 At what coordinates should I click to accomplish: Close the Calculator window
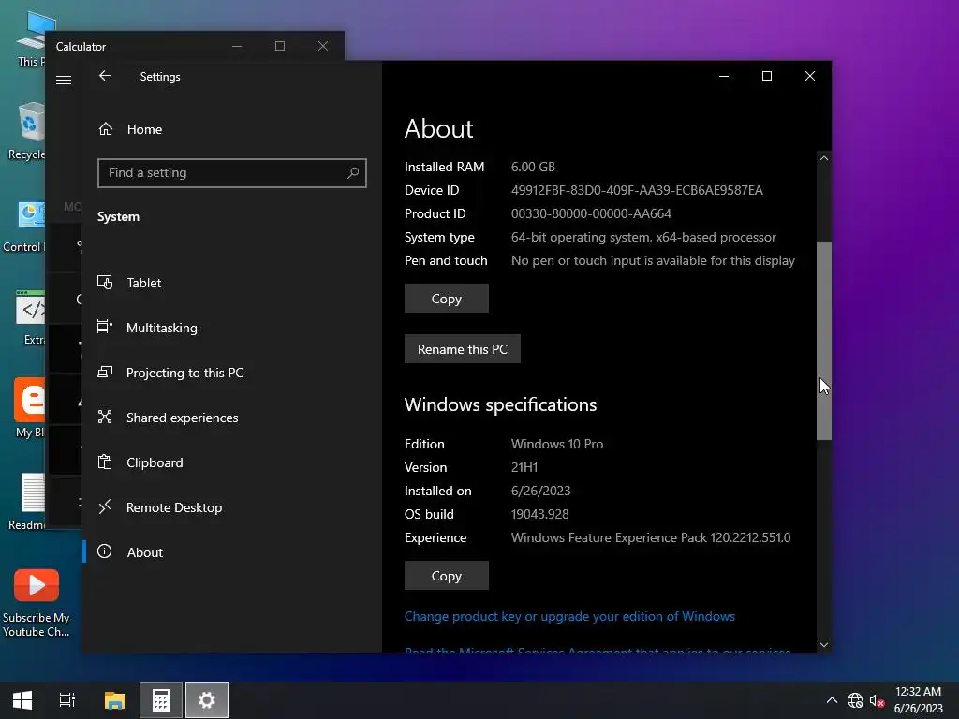(323, 46)
